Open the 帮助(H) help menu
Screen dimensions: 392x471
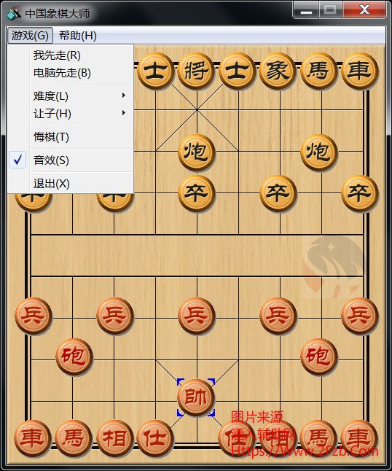pos(78,36)
